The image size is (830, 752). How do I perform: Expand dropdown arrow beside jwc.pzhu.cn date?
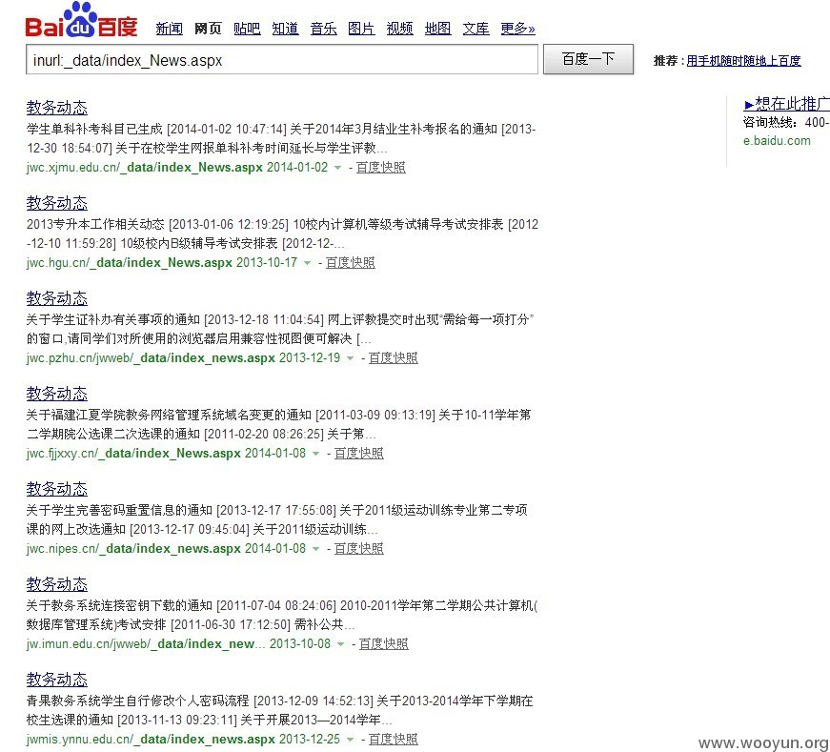(x=350, y=358)
